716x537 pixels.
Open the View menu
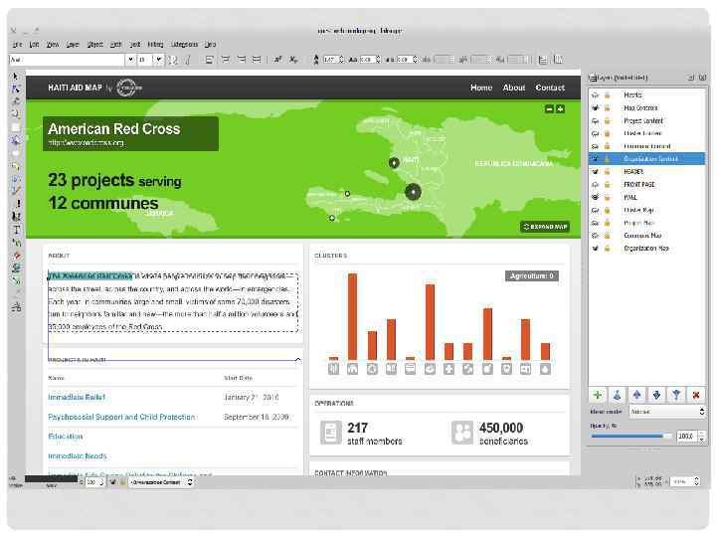coord(53,45)
